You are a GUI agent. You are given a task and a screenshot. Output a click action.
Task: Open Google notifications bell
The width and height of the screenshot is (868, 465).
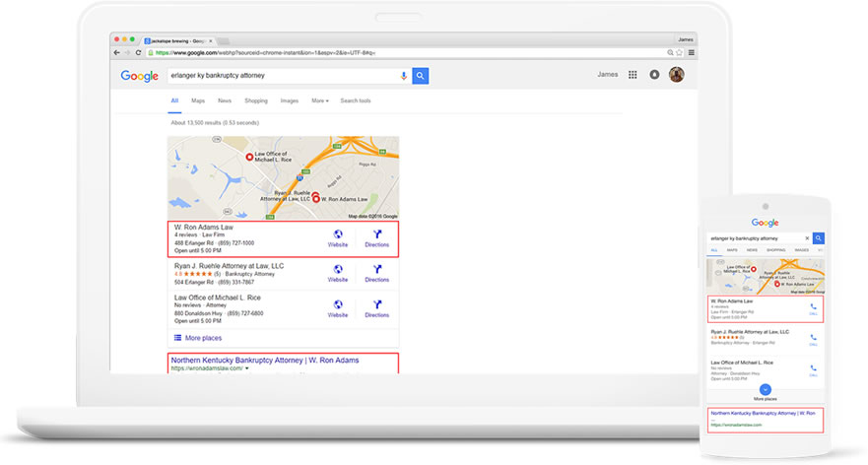click(x=654, y=75)
